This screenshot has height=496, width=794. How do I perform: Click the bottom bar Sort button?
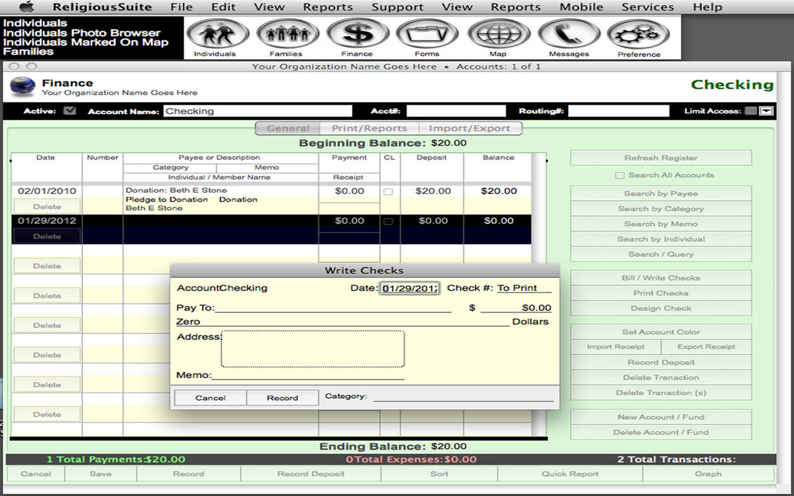click(x=439, y=474)
